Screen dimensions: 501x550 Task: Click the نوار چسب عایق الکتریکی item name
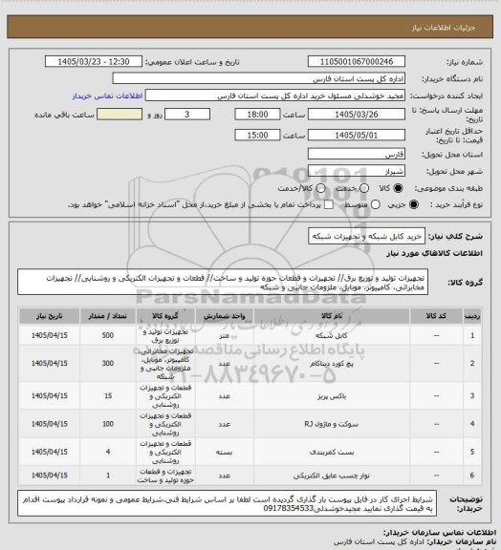pyautogui.click(x=332, y=476)
